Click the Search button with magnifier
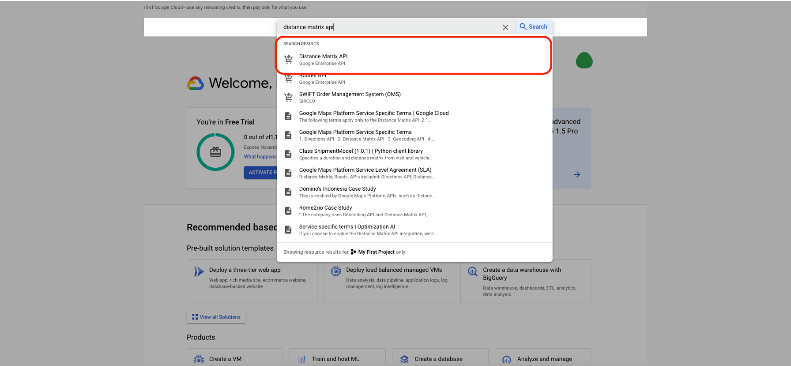 point(534,26)
